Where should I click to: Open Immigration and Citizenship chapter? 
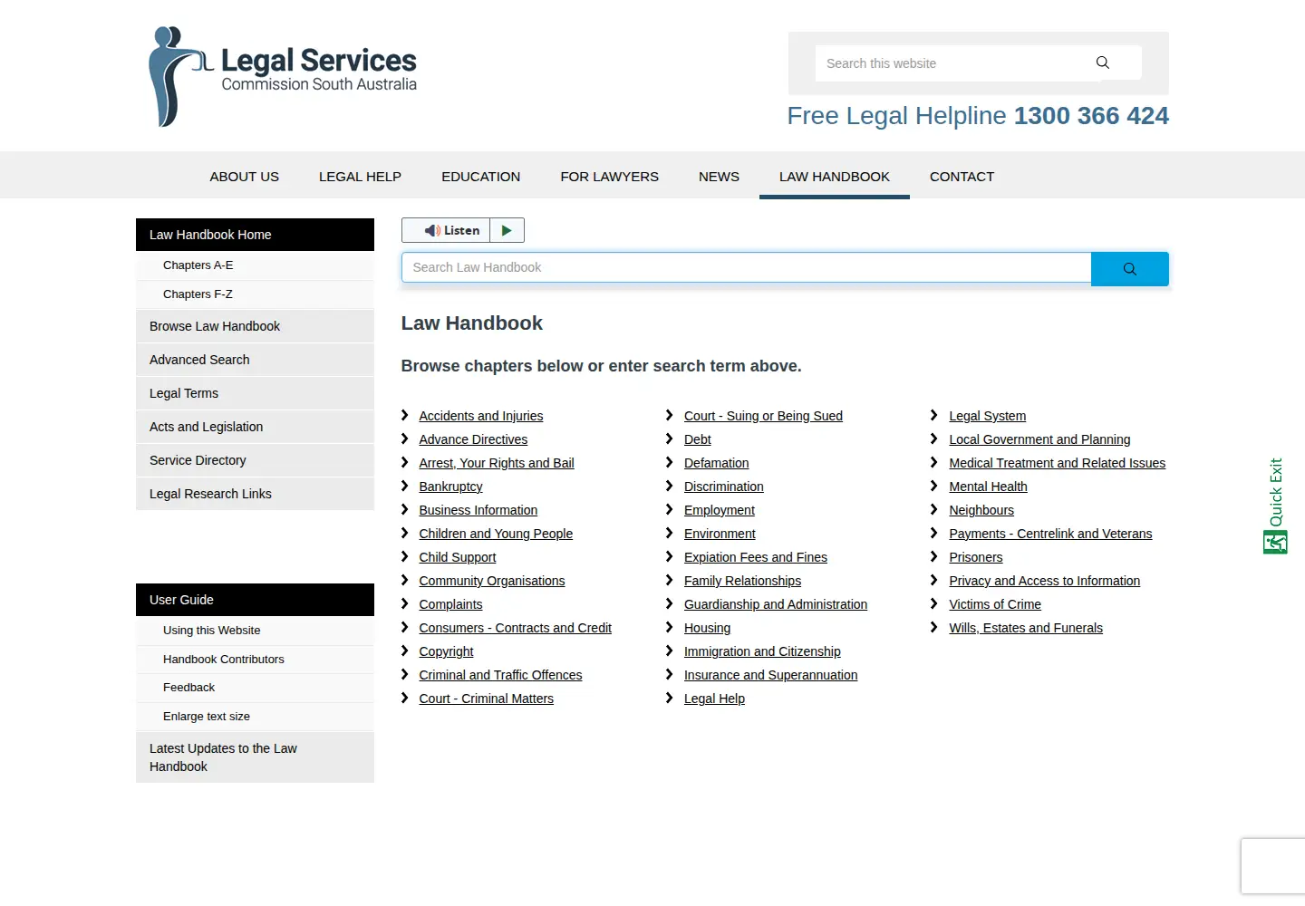[762, 651]
